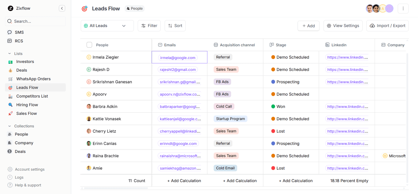Collapse the Lists section in the sidebar
Viewport: 418px width, 194px height.
(x=10, y=53)
